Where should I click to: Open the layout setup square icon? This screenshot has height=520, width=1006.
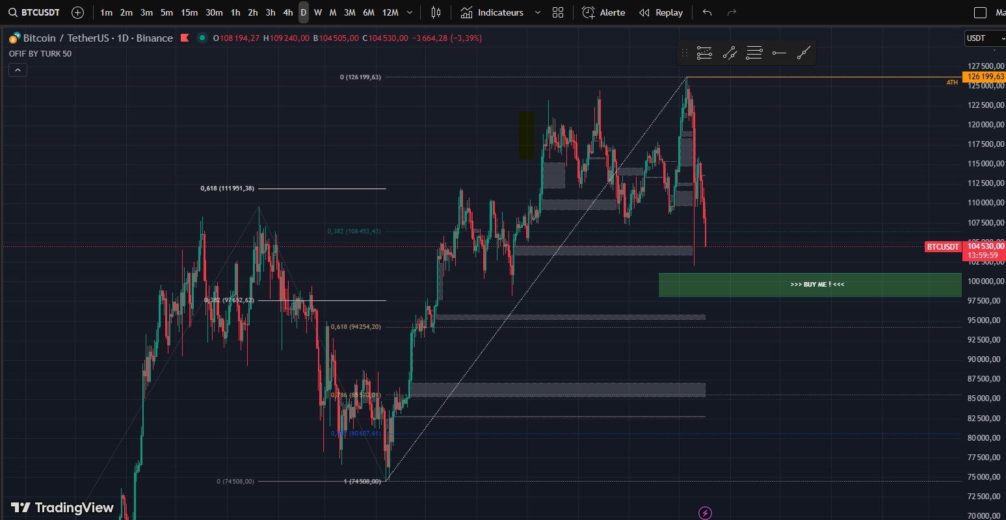[981, 12]
